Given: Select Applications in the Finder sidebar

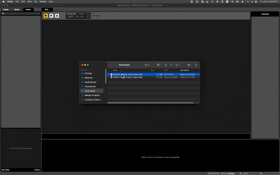Looking at the screenshot, I should pos(90,82).
